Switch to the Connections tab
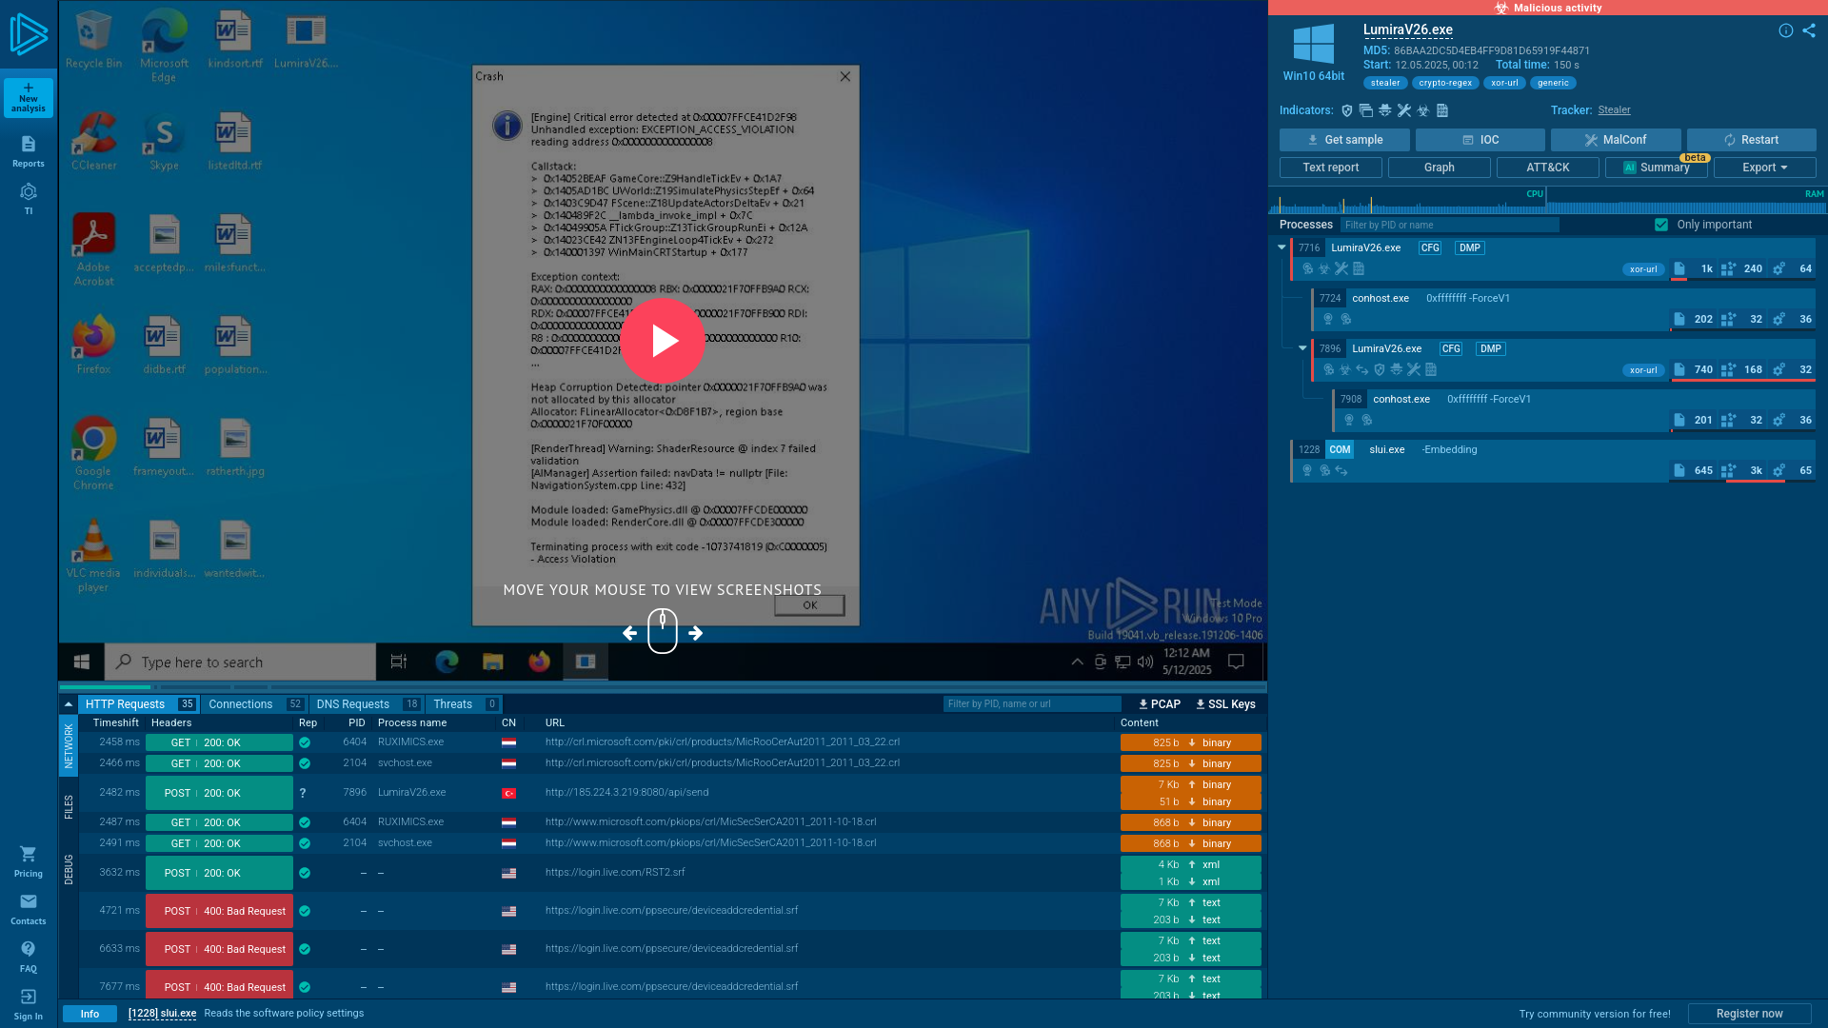Viewport: 1828px width, 1028px height. coord(254,704)
